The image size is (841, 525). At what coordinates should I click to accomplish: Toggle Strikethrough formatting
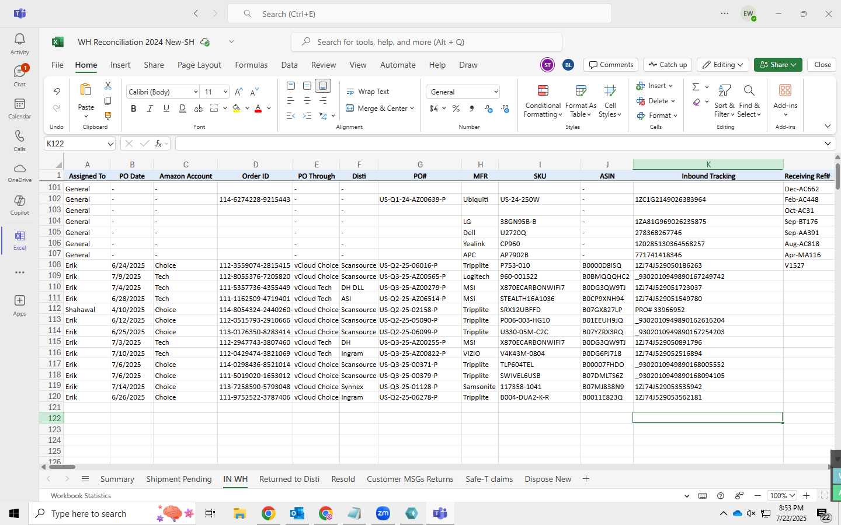(x=199, y=108)
